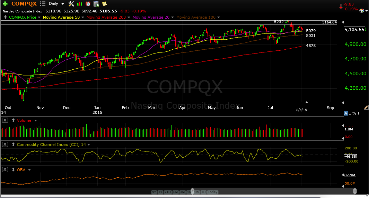Open the color palette theme icon
This screenshot has height=198, width=369.
(x=362, y=11)
